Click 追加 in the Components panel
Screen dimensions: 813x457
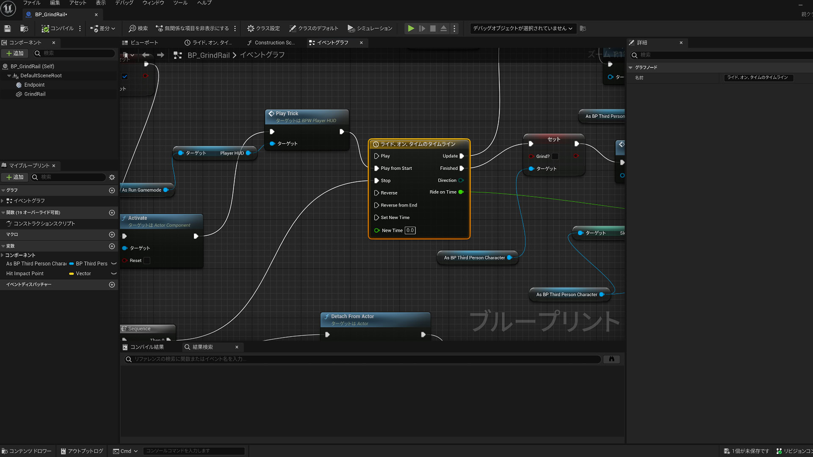pyautogui.click(x=15, y=53)
